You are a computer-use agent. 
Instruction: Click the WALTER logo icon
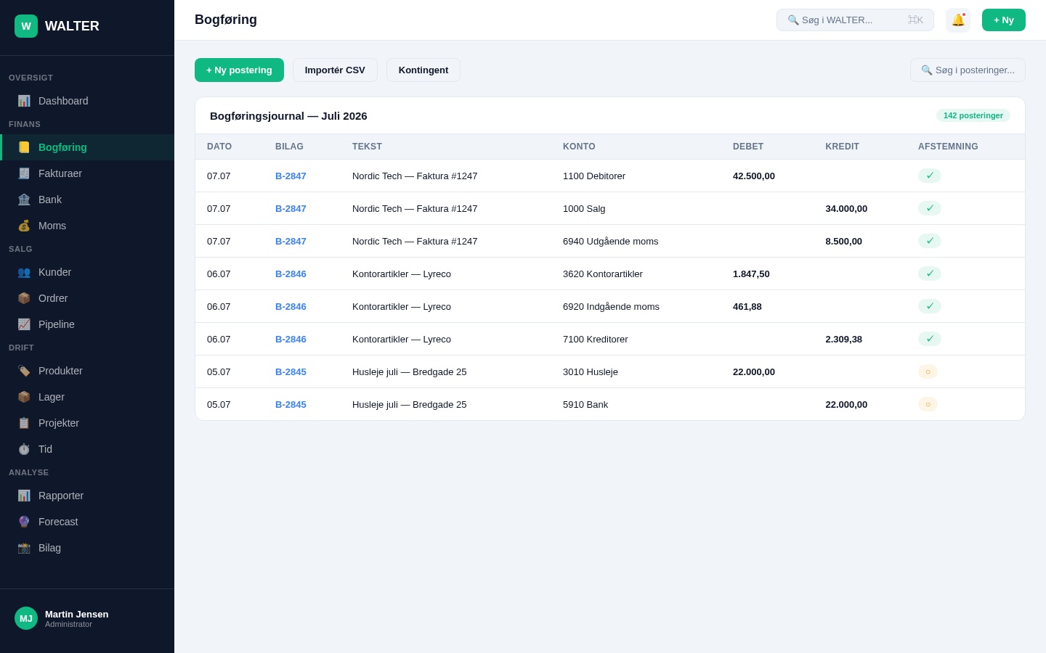click(26, 26)
